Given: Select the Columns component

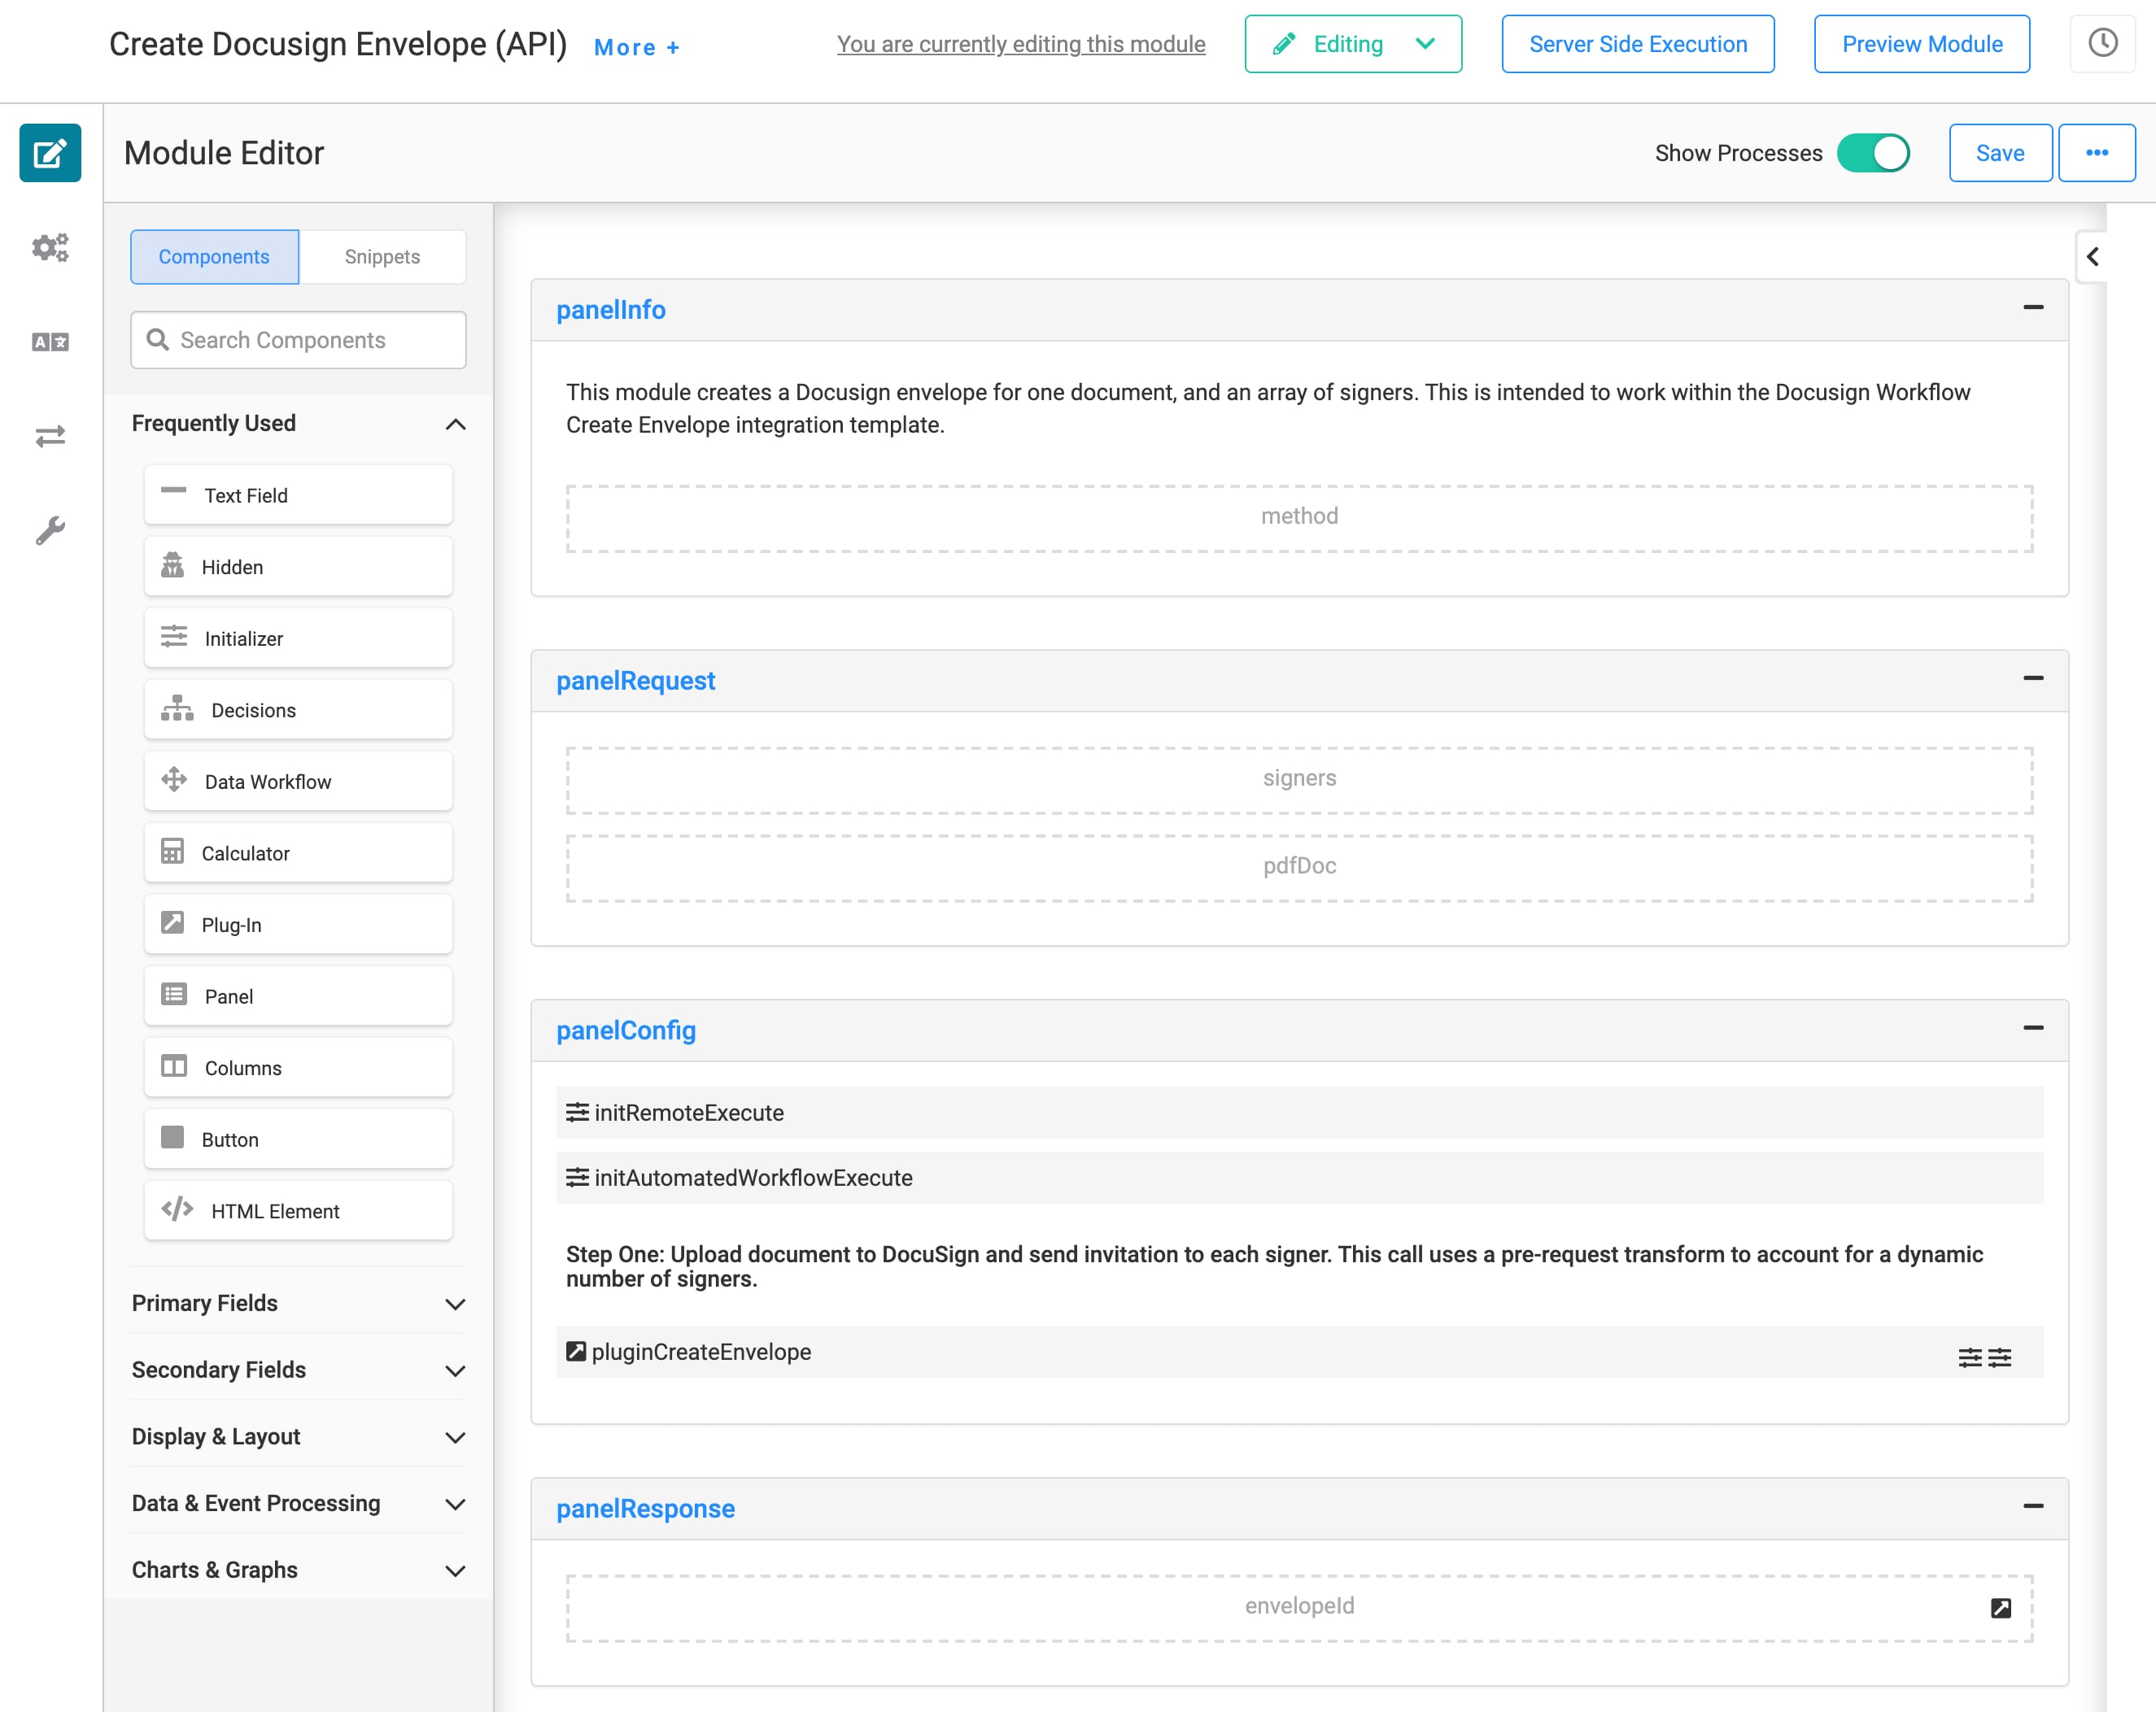Looking at the screenshot, I should point(298,1067).
